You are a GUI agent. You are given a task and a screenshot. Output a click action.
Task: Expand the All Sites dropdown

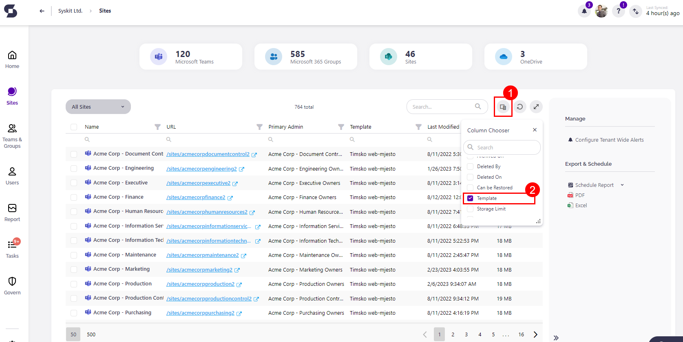tap(98, 107)
